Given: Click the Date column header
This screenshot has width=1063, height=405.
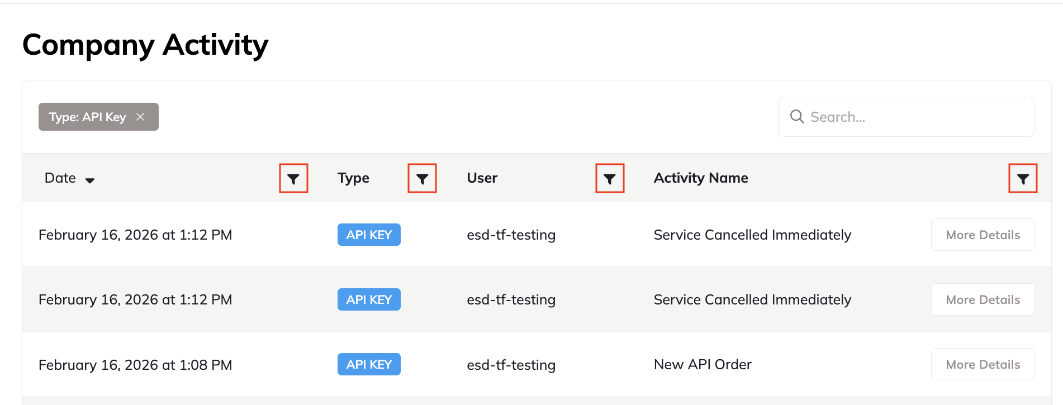Looking at the screenshot, I should click(60, 178).
